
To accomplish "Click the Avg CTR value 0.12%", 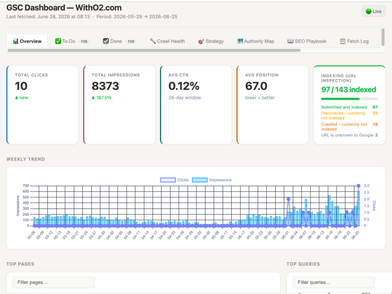I will [x=184, y=86].
